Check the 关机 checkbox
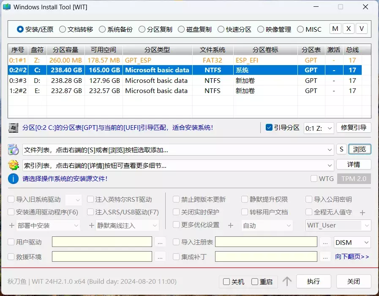 (x=226, y=282)
